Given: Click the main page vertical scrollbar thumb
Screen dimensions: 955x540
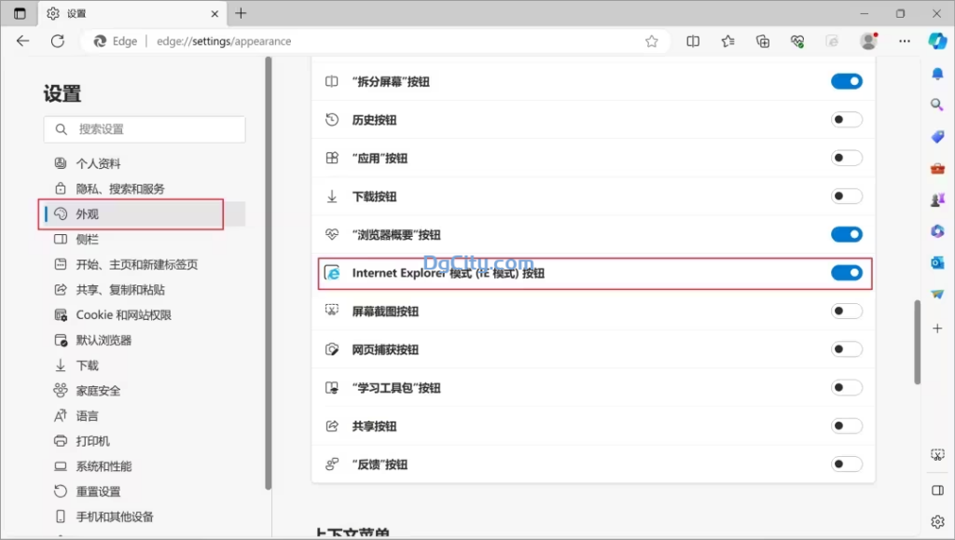Looking at the screenshot, I should (x=918, y=343).
